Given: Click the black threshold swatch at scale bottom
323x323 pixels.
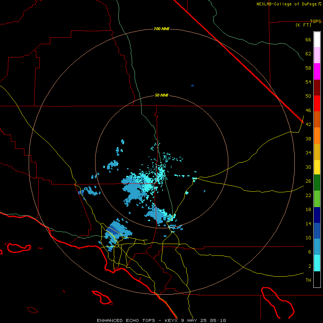Looking at the screenshot, I should (317, 279).
